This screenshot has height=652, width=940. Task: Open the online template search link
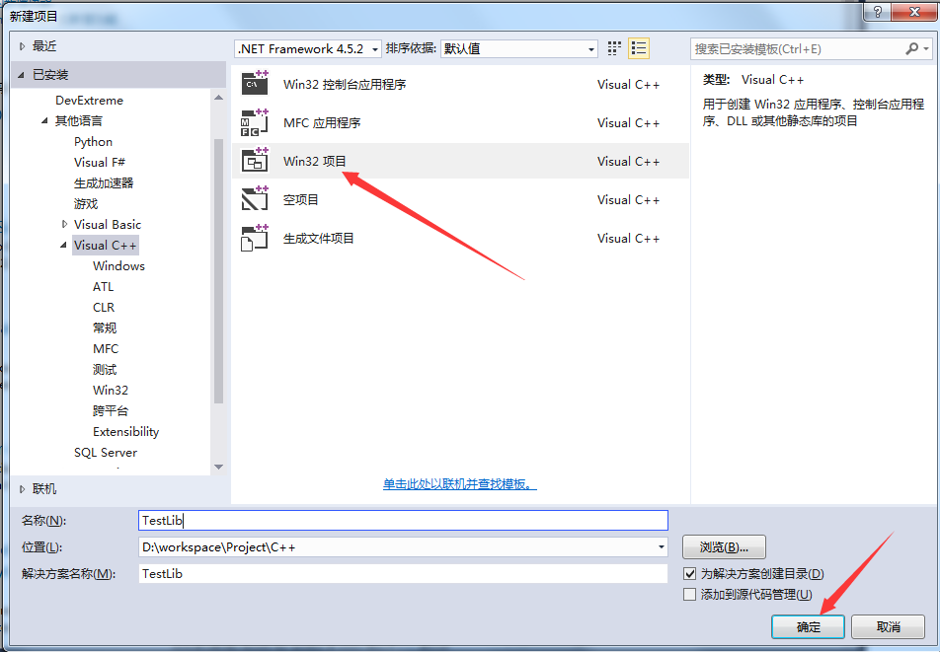coord(460,483)
